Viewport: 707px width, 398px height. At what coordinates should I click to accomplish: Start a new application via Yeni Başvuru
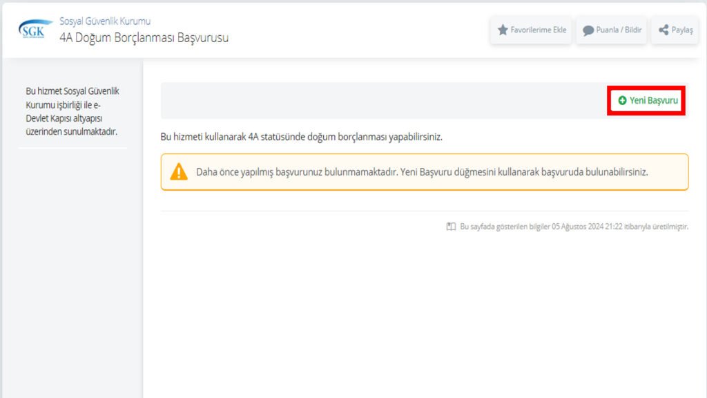point(647,100)
